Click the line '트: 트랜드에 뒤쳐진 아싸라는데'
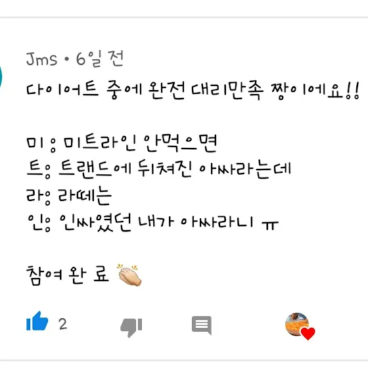 (158, 169)
